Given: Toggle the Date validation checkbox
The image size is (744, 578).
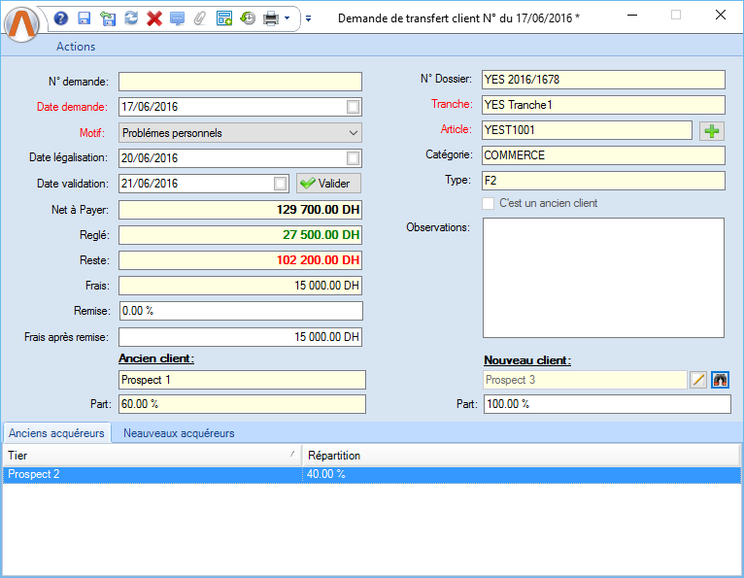Looking at the screenshot, I should tap(281, 183).
